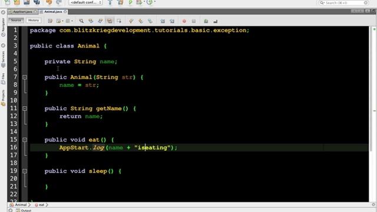Viewport: 377px width, 212px height.
Task: Click the Undo icon in main toolbar
Action: click(49, 2)
